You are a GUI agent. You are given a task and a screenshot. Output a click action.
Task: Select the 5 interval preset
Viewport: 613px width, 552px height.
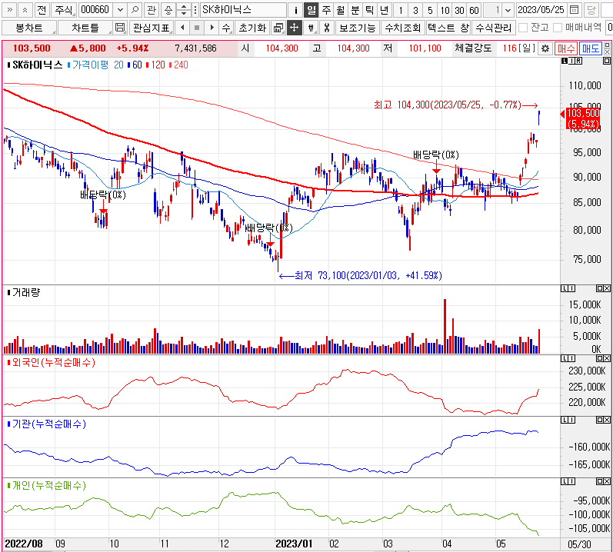pos(430,10)
